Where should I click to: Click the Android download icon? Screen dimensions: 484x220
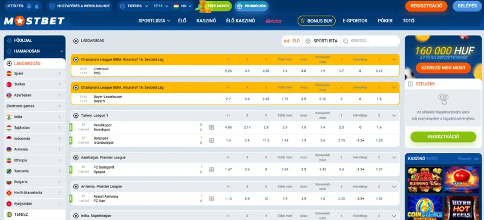point(29,6)
